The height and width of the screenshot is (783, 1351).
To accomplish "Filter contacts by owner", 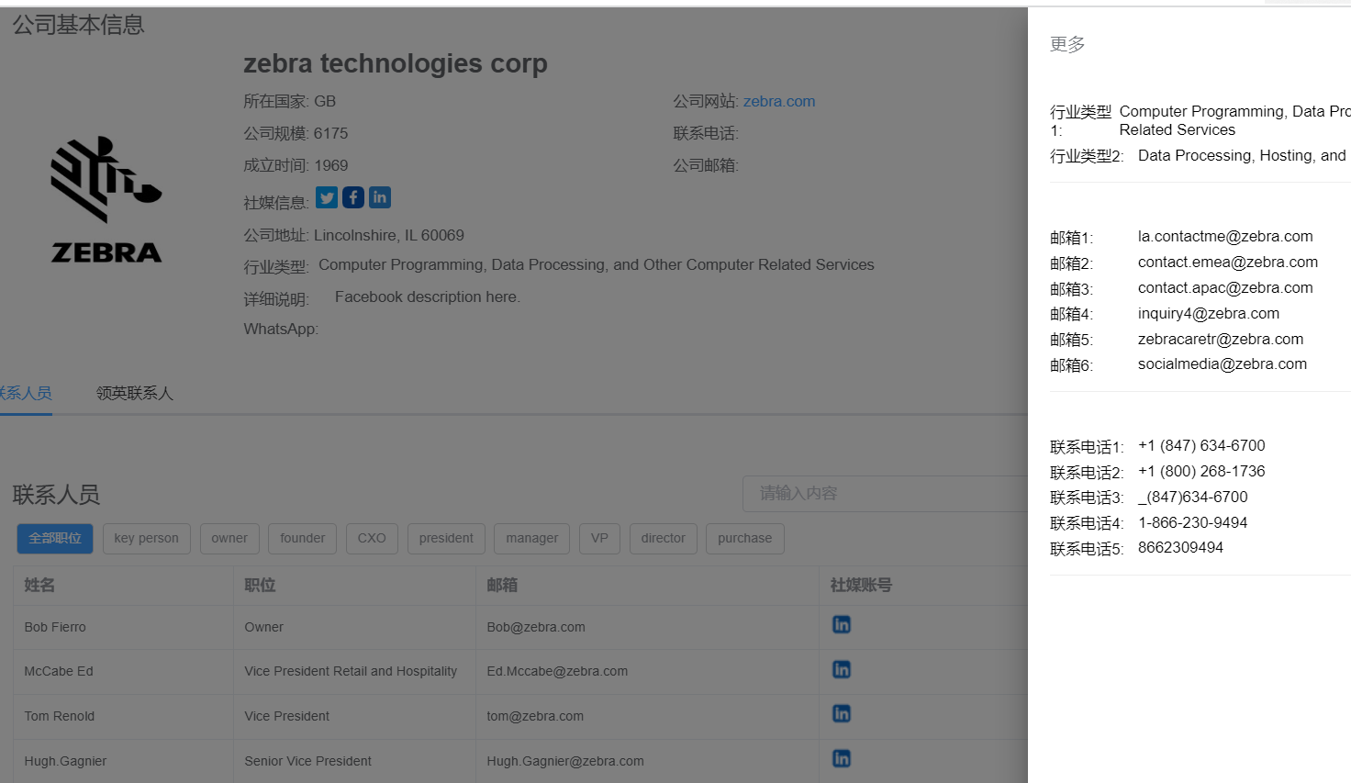I will click(x=229, y=539).
